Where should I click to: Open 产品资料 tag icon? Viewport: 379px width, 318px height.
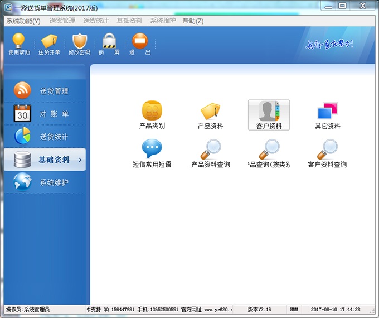point(210,115)
